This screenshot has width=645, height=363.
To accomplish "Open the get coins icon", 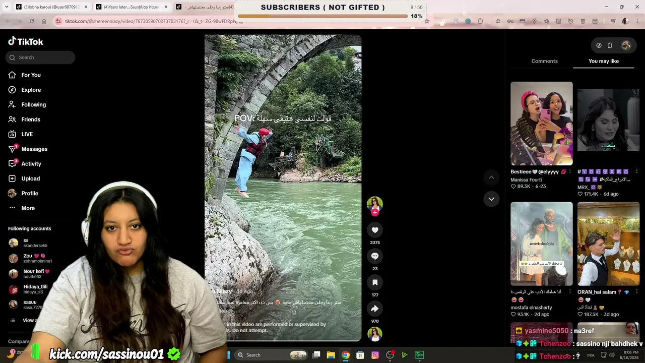I will click(x=599, y=45).
